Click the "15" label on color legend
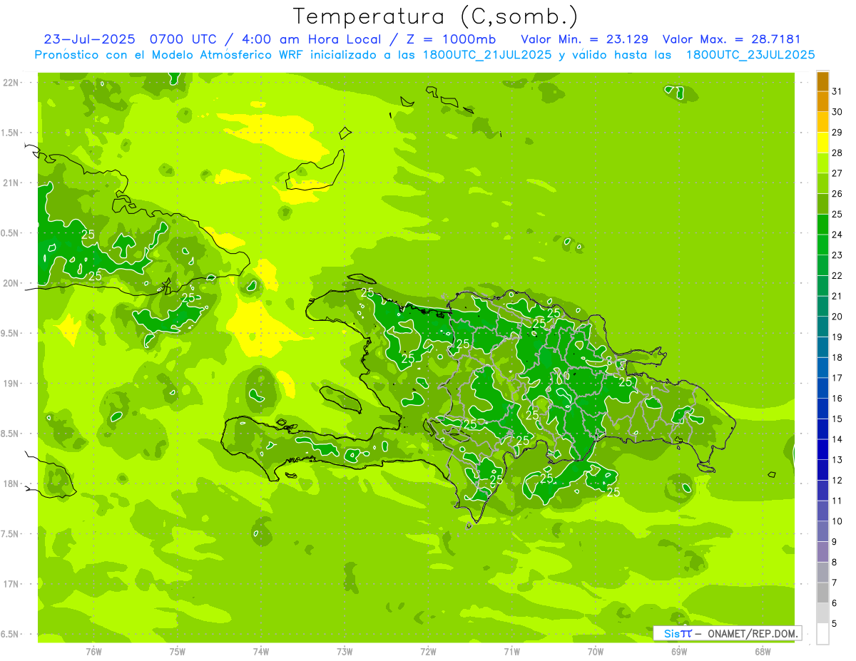Viewport: 856px width, 661px height. click(837, 419)
